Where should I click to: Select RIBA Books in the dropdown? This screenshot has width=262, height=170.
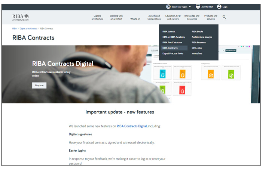click(197, 31)
